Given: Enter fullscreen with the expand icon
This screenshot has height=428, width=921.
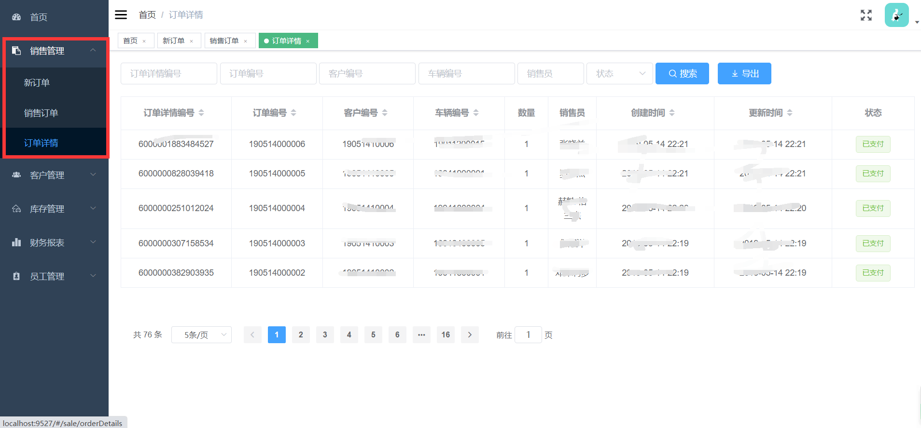Looking at the screenshot, I should coord(866,15).
